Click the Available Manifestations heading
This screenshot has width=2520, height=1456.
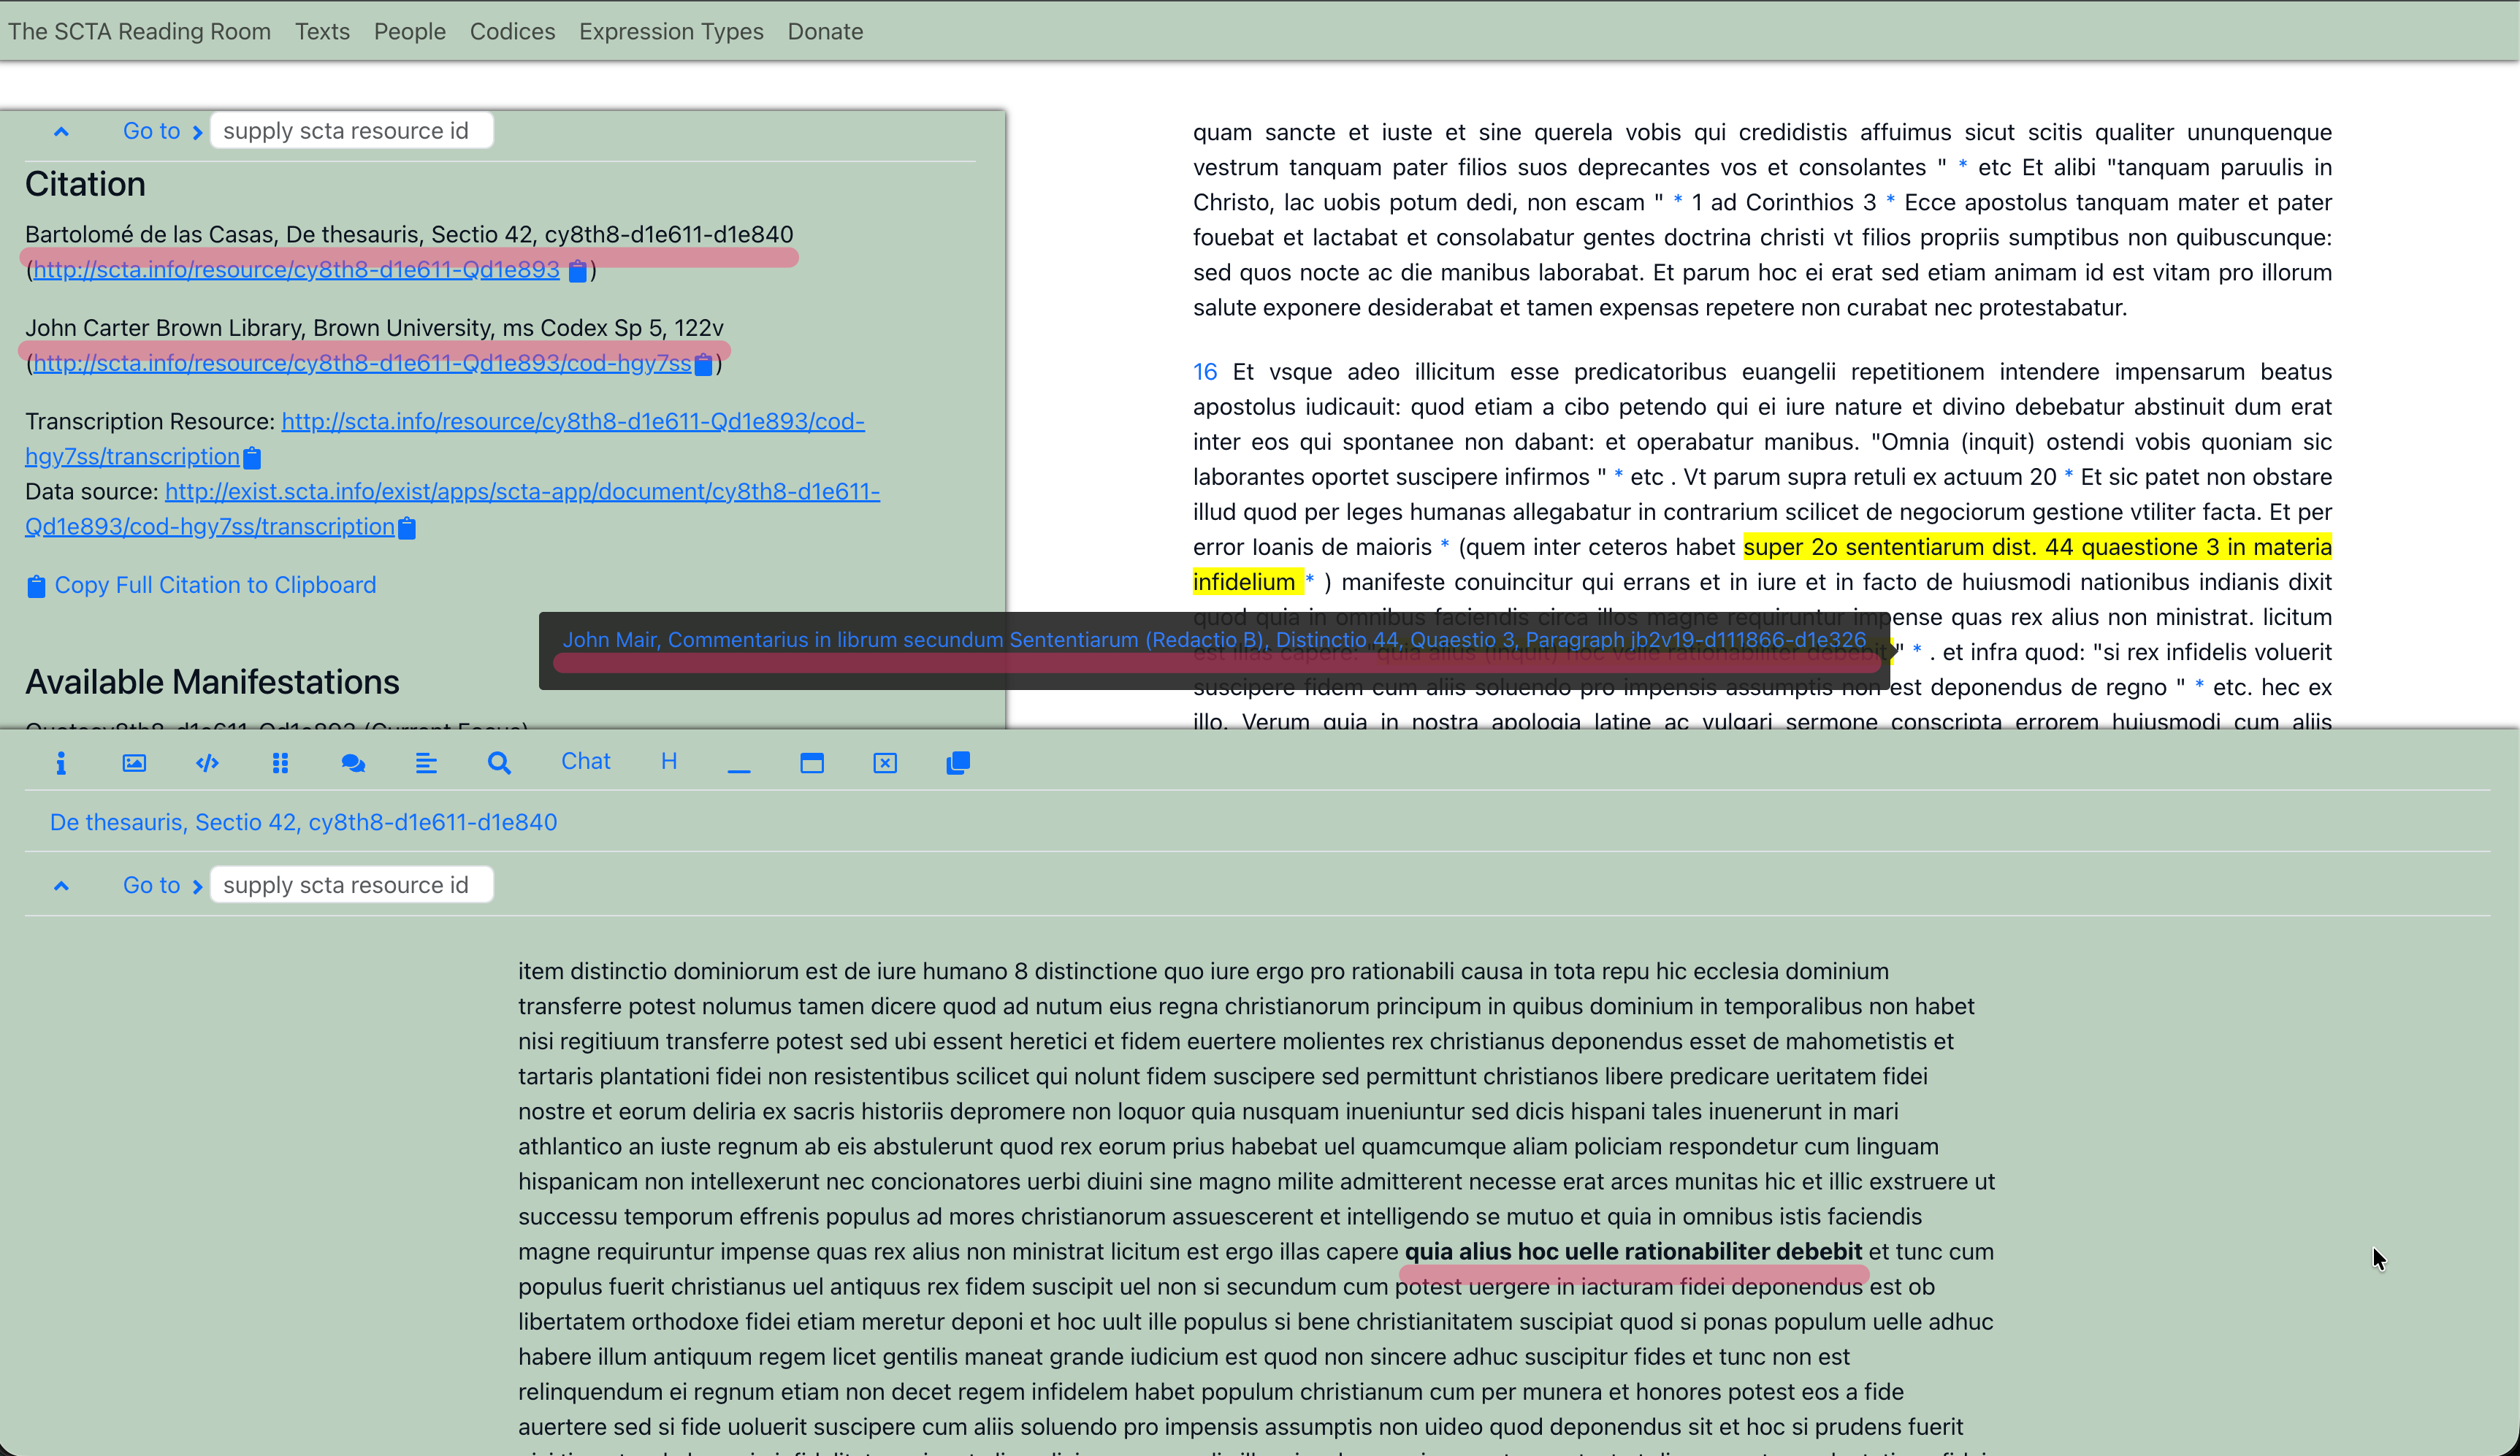(x=212, y=682)
